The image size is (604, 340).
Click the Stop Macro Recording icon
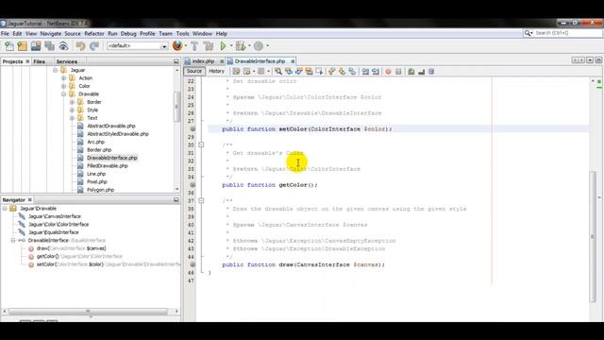[x=398, y=72]
